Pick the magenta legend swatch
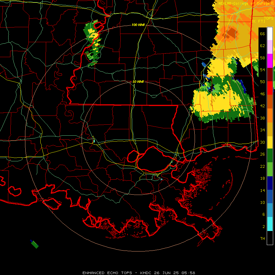 click(270, 61)
